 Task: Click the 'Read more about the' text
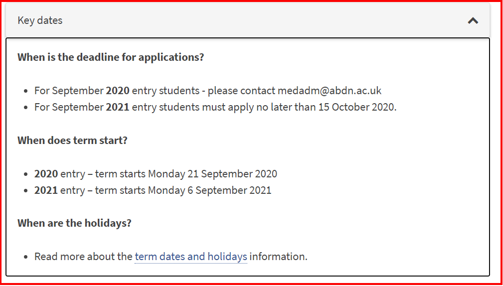pos(83,257)
